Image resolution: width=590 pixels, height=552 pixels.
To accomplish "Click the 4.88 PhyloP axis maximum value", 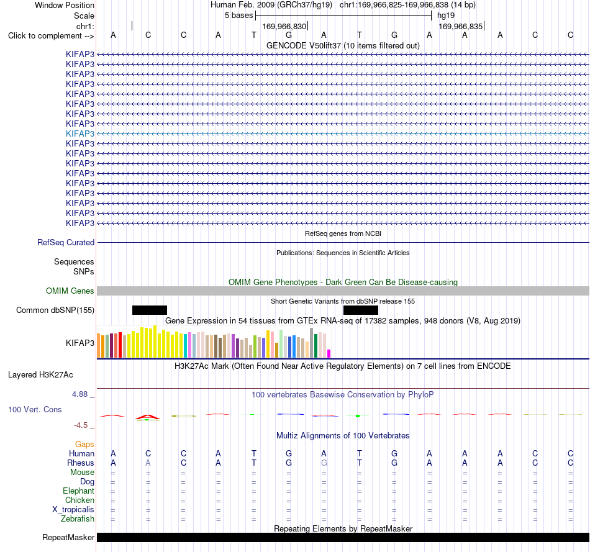I will pos(79,394).
